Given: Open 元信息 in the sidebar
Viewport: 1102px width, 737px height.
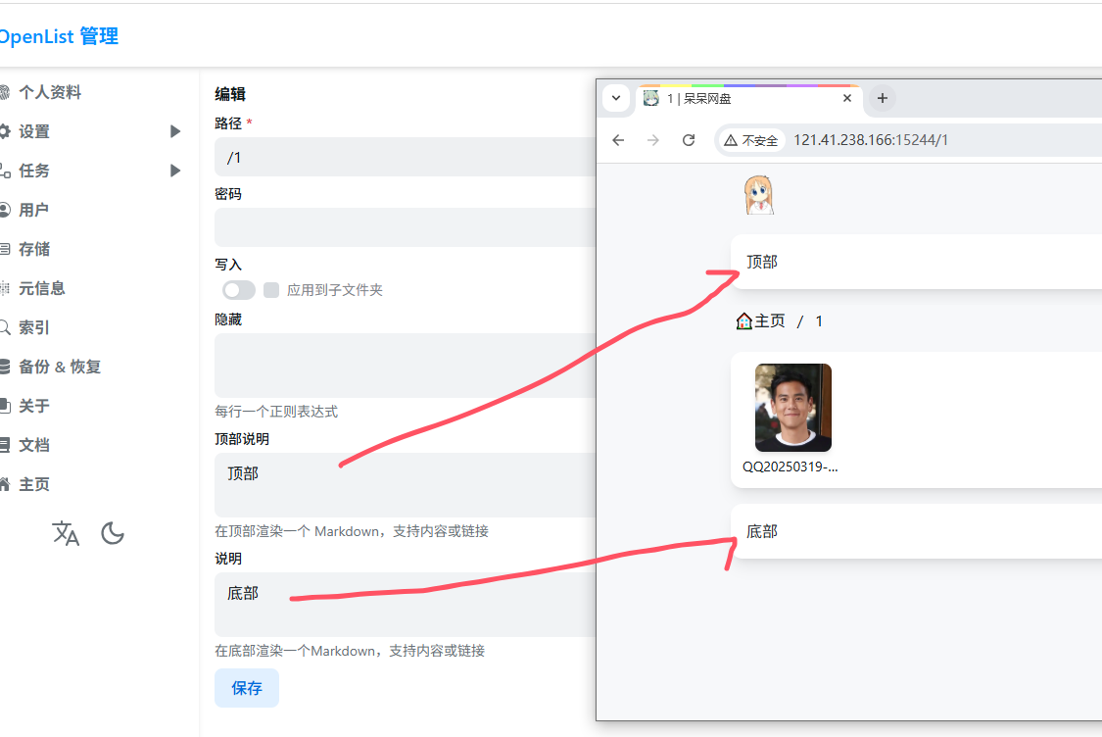Looking at the screenshot, I should pos(41,288).
